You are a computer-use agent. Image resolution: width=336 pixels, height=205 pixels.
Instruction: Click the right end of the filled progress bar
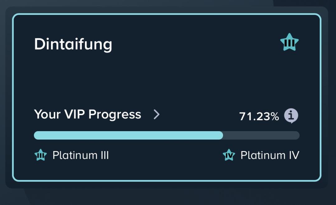(220, 135)
